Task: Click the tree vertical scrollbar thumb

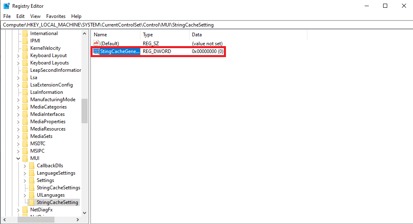Action: click(x=85, y=111)
